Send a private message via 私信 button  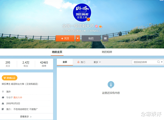pyautogui.click(x=91, y=38)
